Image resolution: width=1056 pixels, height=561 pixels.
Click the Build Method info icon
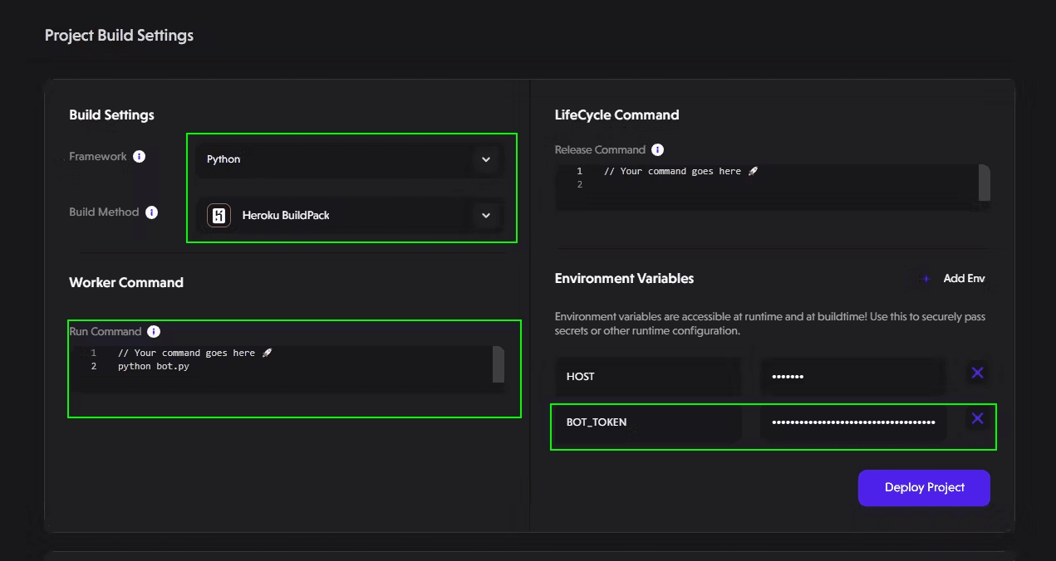(x=152, y=212)
